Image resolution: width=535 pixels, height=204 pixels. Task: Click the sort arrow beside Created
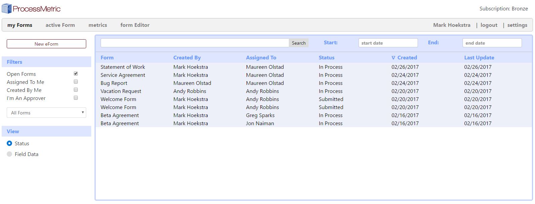click(x=393, y=58)
